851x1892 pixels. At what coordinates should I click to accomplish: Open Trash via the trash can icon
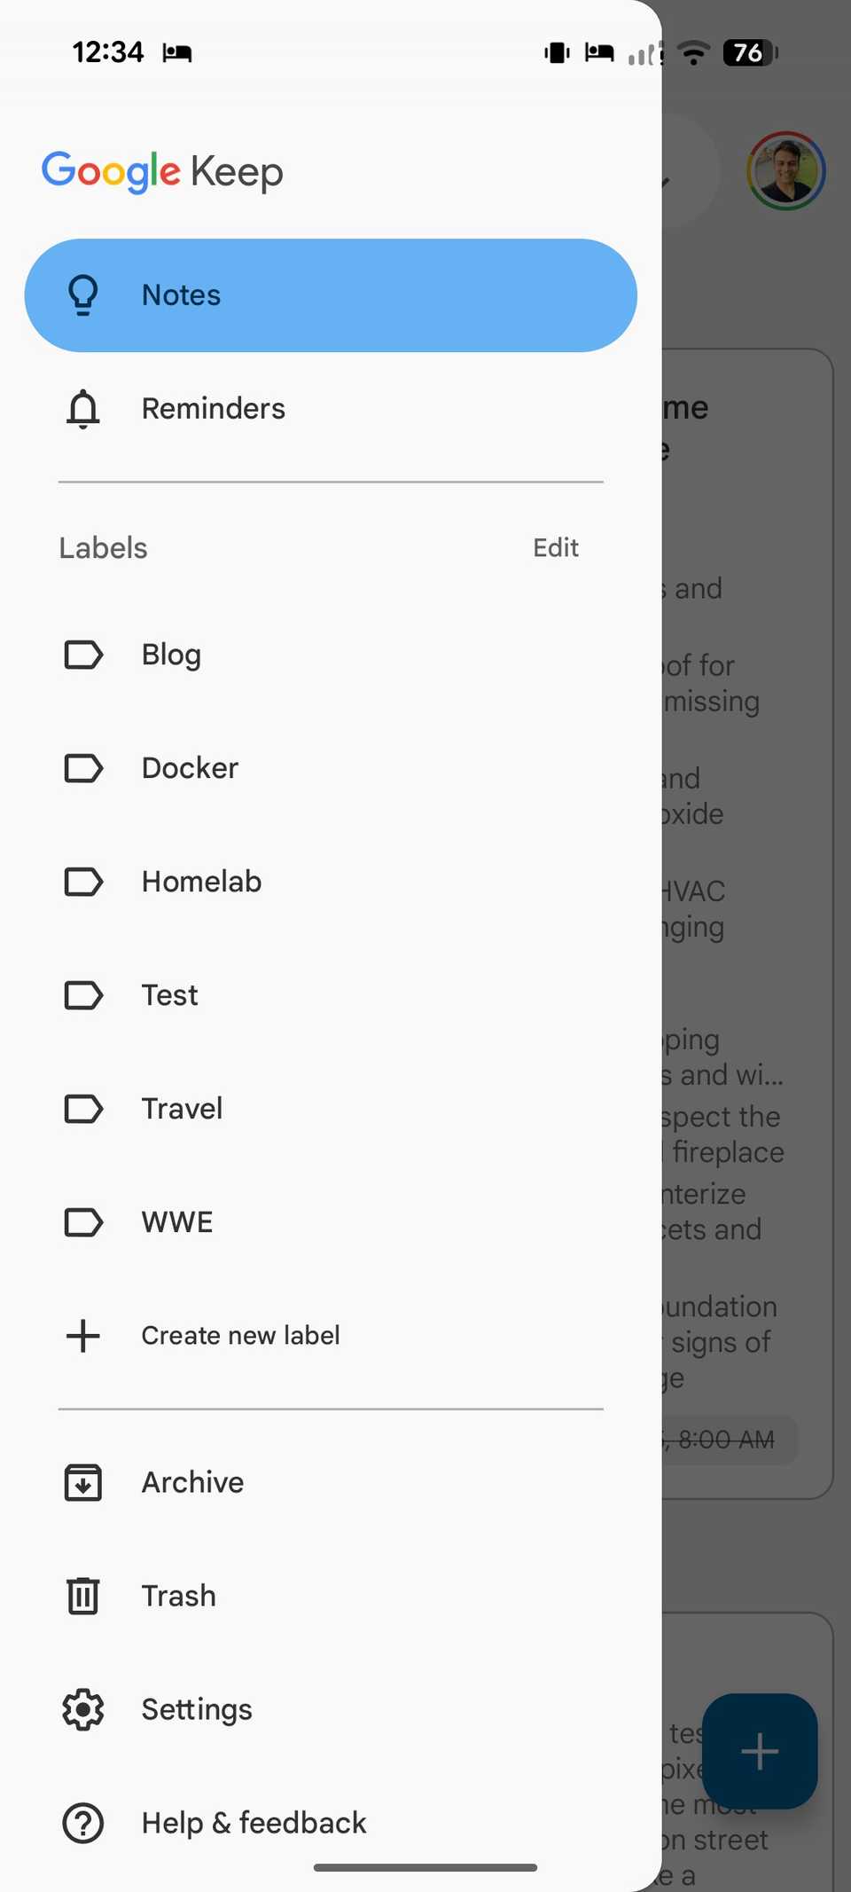coord(82,1596)
